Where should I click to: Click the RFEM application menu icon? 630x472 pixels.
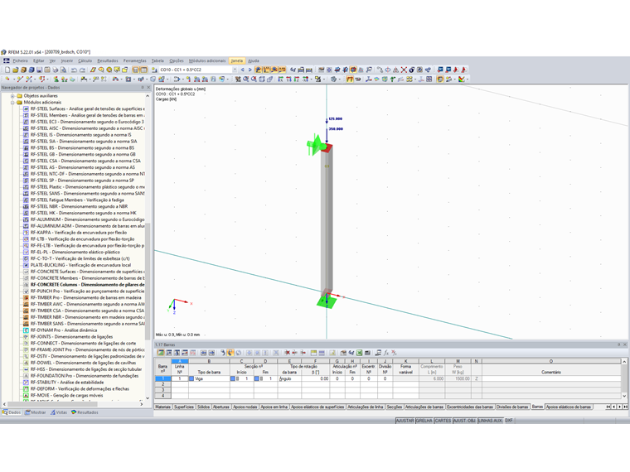[6, 60]
